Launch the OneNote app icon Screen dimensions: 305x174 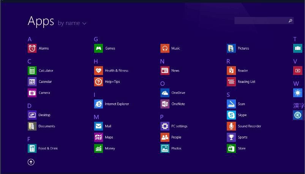pyautogui.click(x=165, y=104)
